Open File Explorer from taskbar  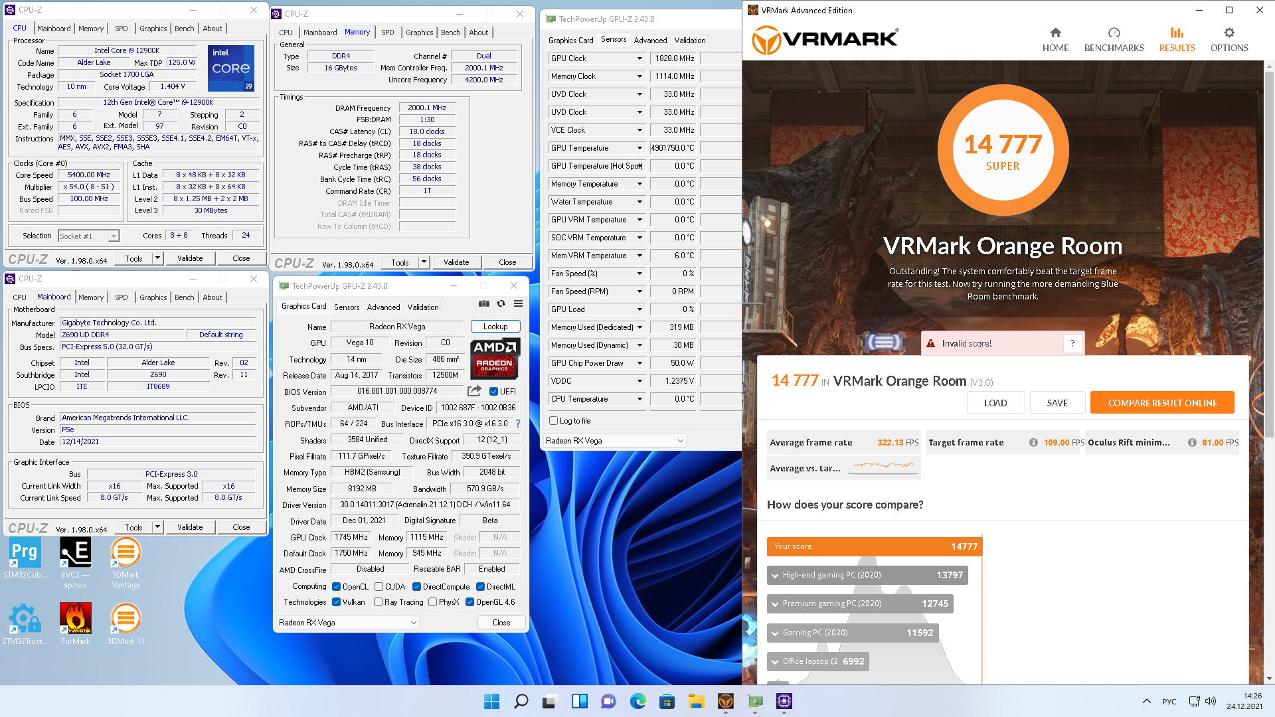(x=696, y=701)
